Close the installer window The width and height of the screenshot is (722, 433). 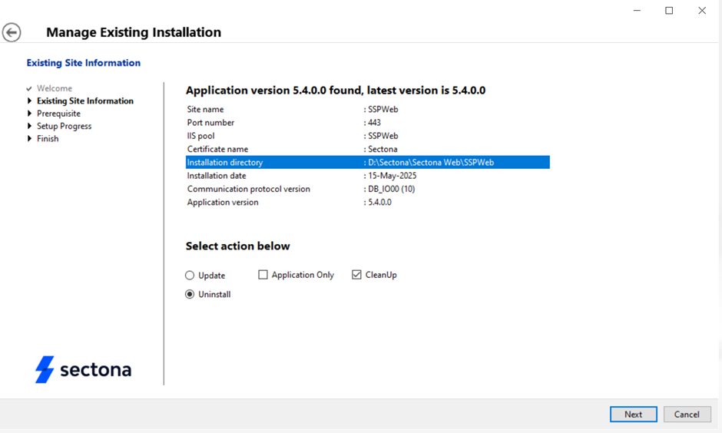[702, 11]
